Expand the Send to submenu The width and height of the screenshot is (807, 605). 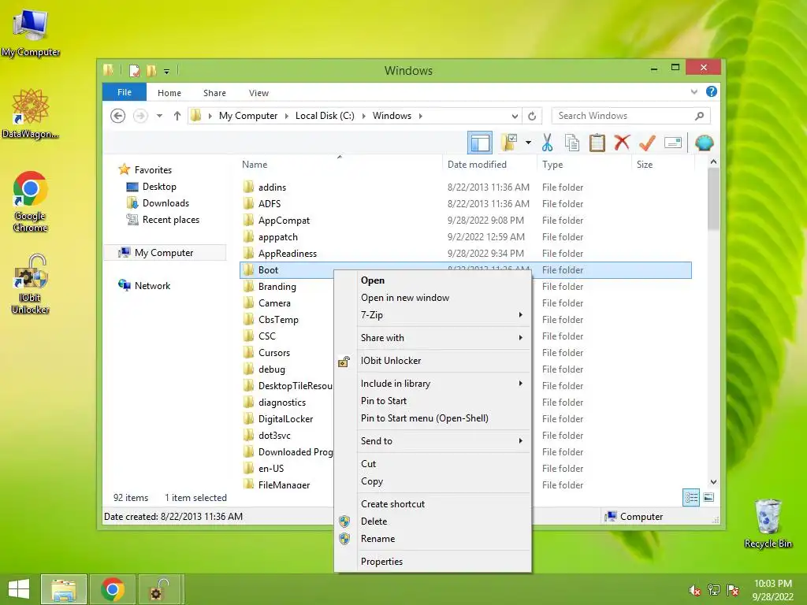pos(433,441)
